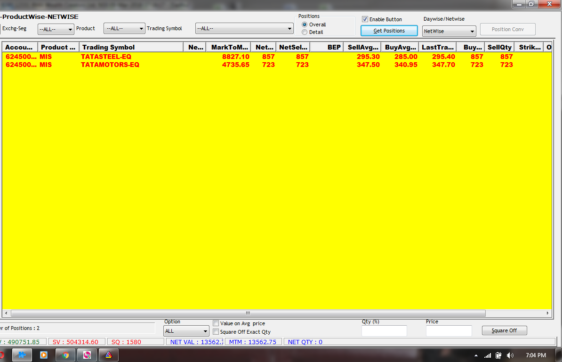Open Google Chrome from the taskbar

coord(65,355)
